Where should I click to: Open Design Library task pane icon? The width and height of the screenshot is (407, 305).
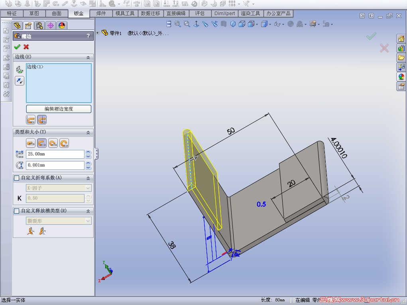click(x=401, y=49)
